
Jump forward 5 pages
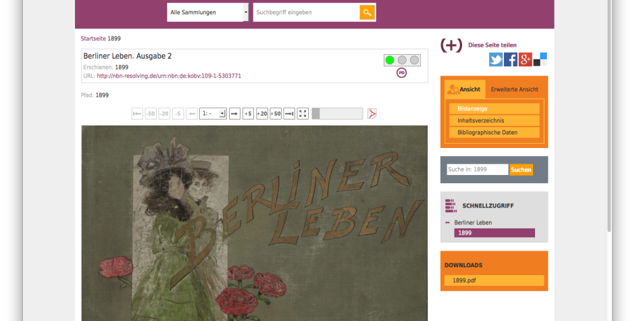248,114
